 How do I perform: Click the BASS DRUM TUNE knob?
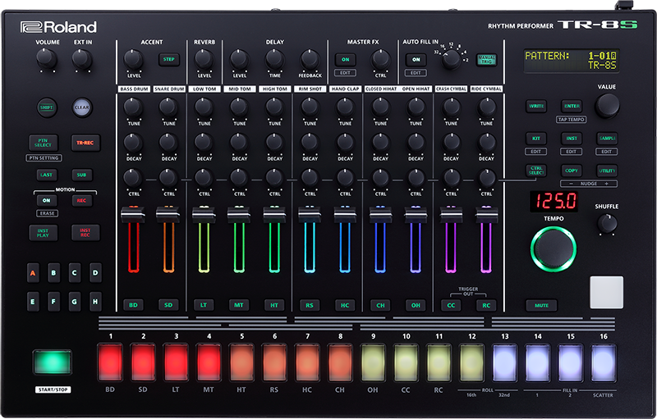point(133,107)
